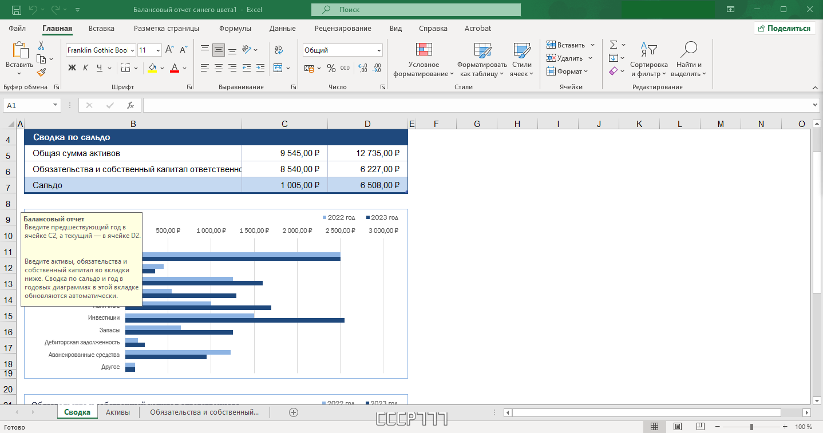Image resolution: width=823 pixels, height=433 pixels.
Task: Click the Поиск search box
Action: coord(416,10)
